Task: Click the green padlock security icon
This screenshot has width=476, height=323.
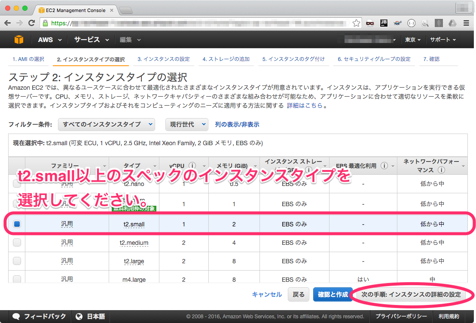Action: [x=45, y=23]
